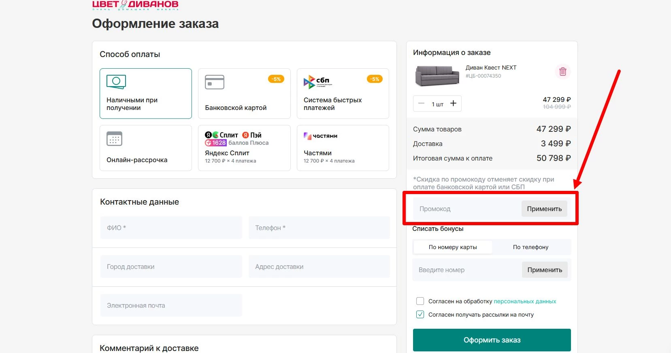The image size is (671, 353).
Task: Open the Цвет Диванов logo homepage
Action: (135, 4)
